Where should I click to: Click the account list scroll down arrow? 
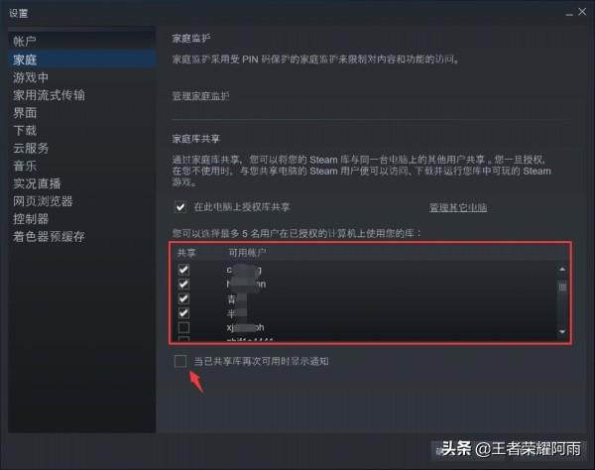pyautogui.click(x=562, y=332)
